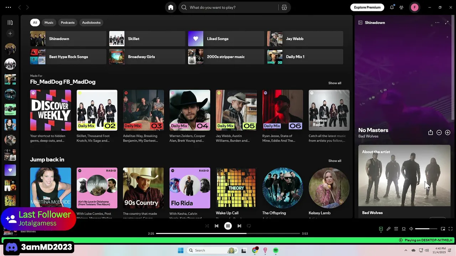Open Chrome from the taskbar
Image resolution: width=456 pixels, height=256 pixels.
point(255,250)
